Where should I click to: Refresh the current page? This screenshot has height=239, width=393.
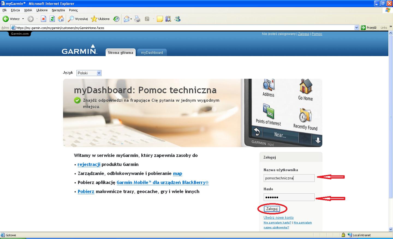tap(52, 19)
